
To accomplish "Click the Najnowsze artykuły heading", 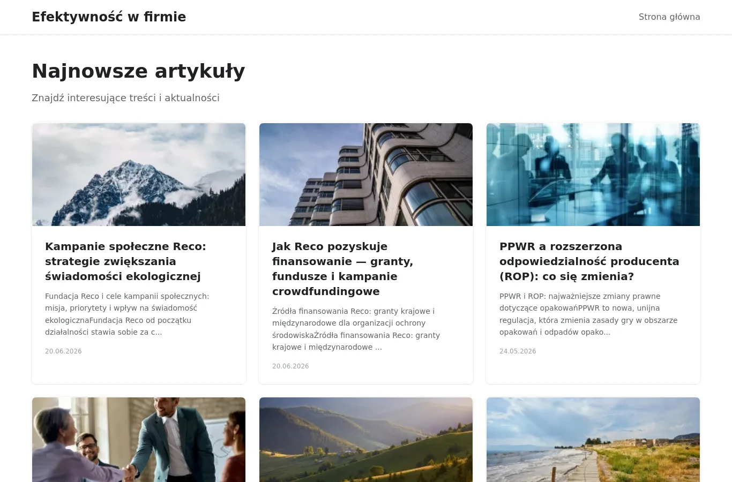I will click(x=138, y=71).
